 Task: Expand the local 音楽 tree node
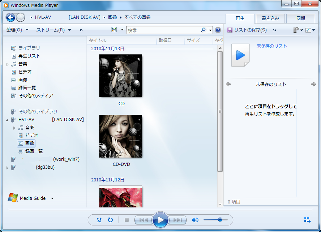(7, 64)
